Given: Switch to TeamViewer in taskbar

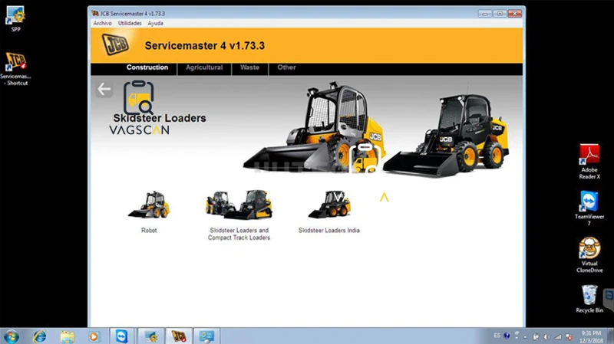Looking at the screenshot, I should pyautogui.click(x=121, y=336).
